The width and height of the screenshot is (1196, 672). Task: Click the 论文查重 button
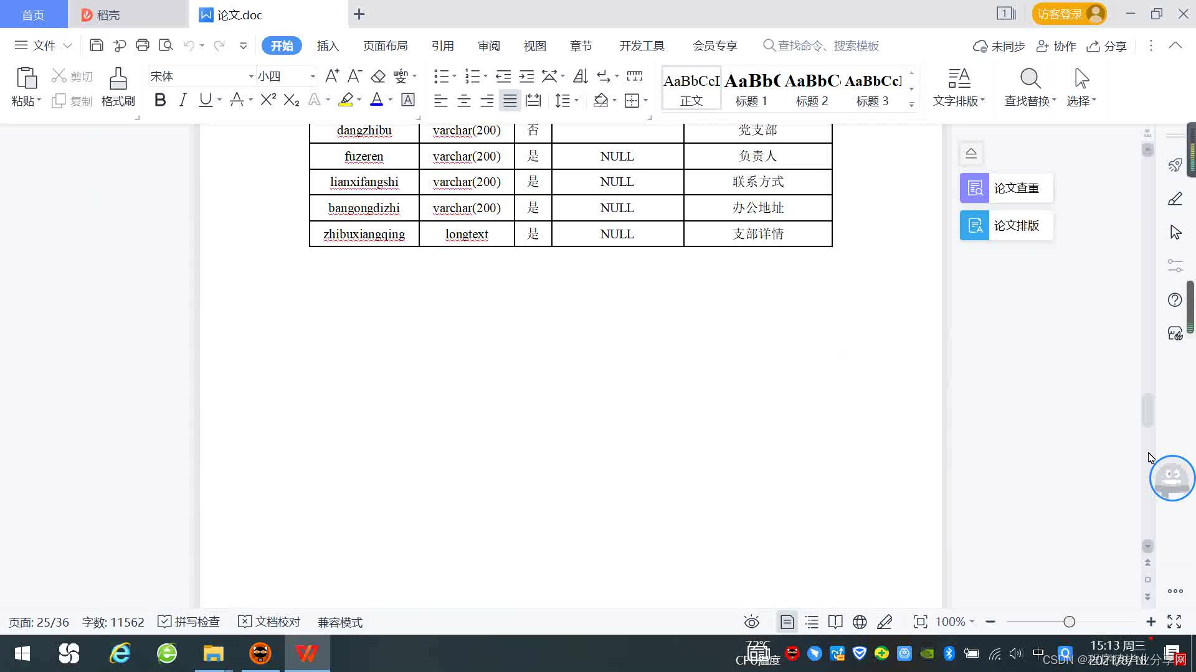coord(1006,188)
